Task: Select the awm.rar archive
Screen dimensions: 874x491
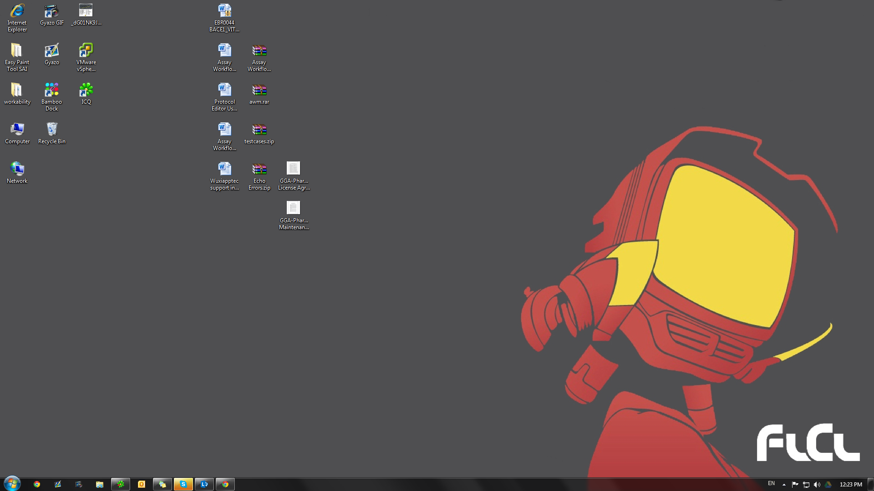Action: [259, 94]
